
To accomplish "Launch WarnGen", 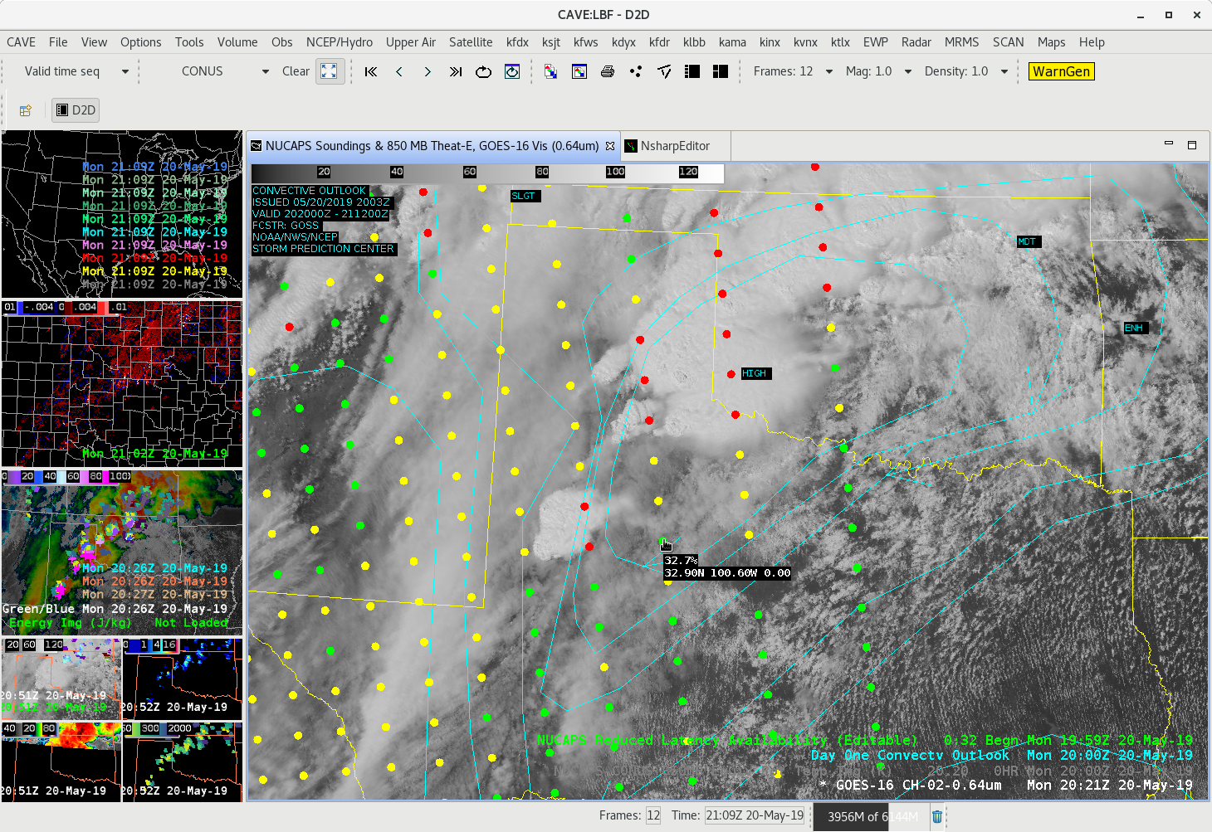I will (x=1061, y=72).
